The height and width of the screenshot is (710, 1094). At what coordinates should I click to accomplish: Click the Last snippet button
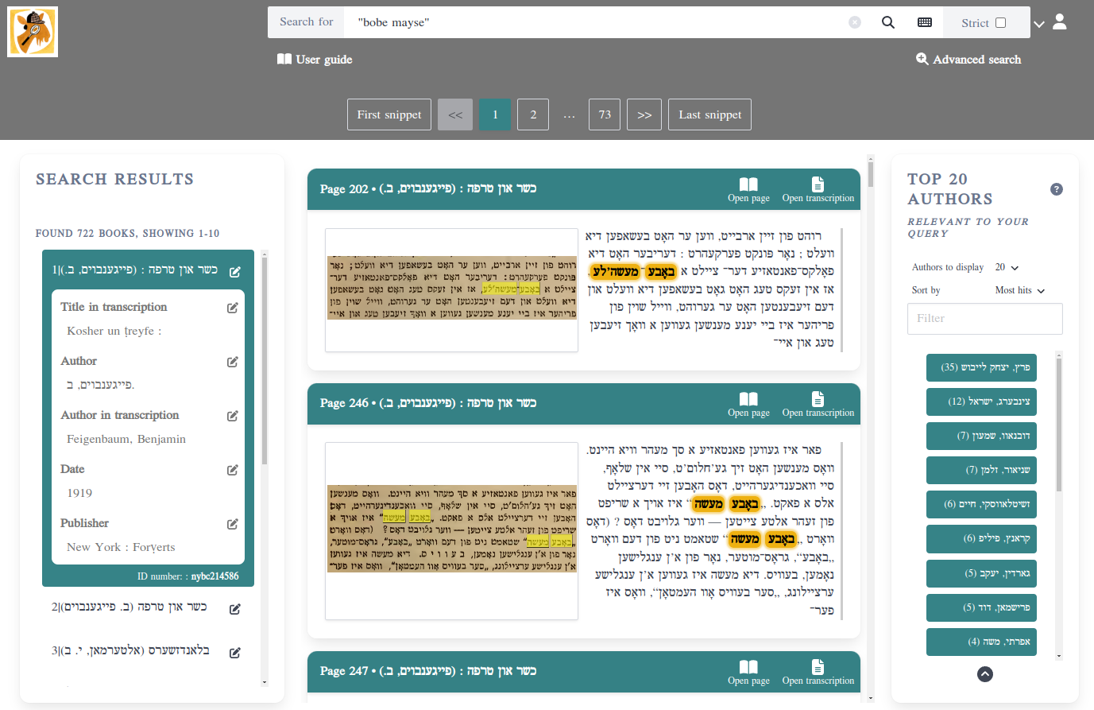(709, 114)
